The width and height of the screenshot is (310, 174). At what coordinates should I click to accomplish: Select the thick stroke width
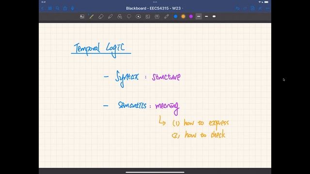[x=214, y=16]
